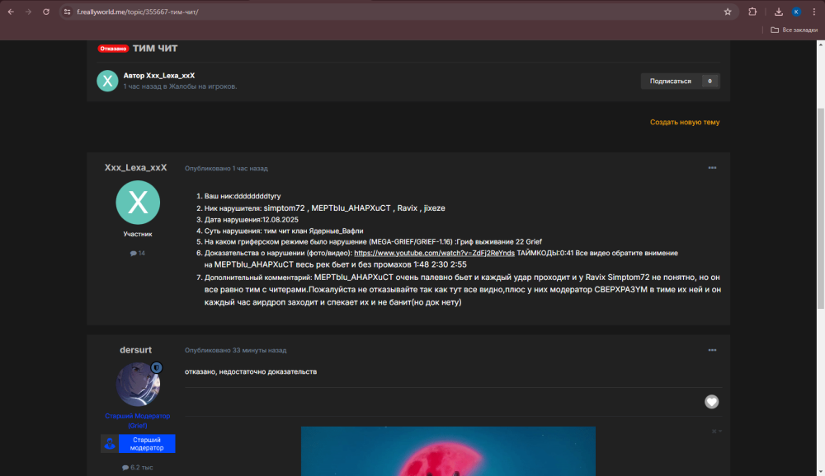Click the red 'Отказано' status badge

113,49
